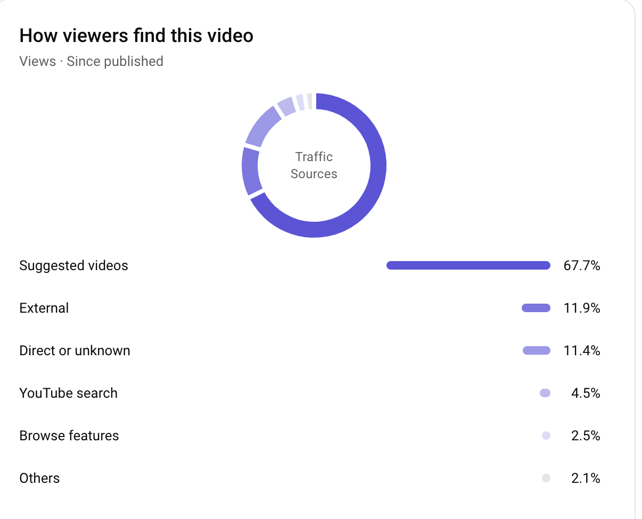
Task: Click the YouTube search color dot
Action: coord(545,393)
